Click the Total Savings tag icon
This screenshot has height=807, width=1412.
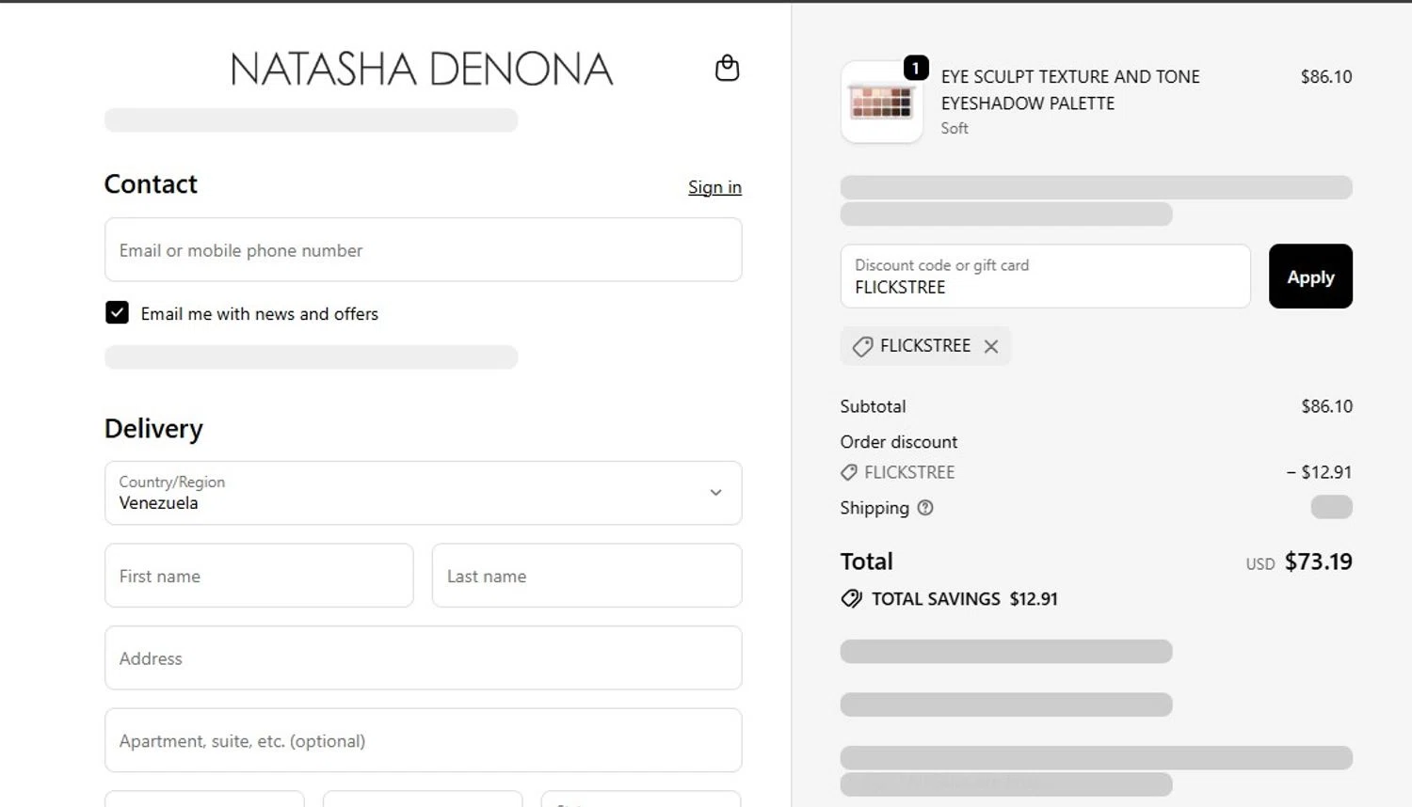click(x=852, y=599)
